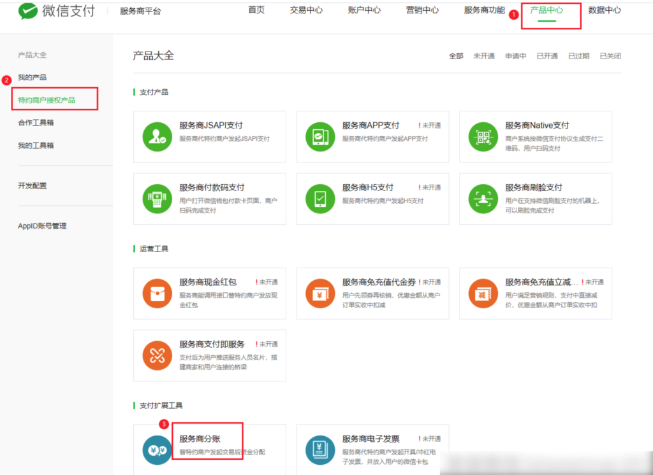Select the 服务商APP支付 phone icon

click(319, 136)
